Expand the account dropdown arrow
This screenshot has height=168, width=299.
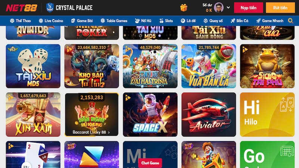tap(228, 7)
